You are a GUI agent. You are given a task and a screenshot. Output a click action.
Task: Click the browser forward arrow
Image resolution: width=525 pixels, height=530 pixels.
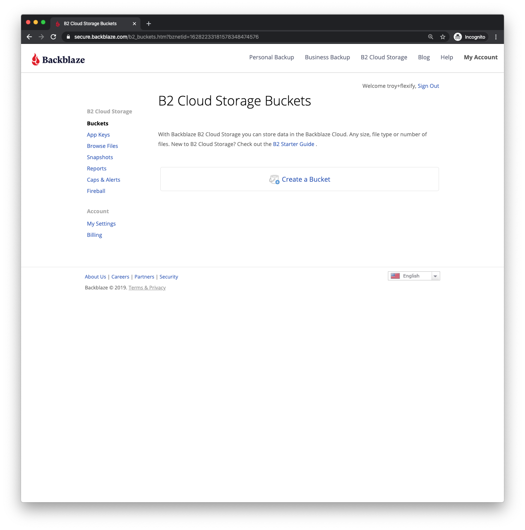pyautogui.click(x=41, y=37)
